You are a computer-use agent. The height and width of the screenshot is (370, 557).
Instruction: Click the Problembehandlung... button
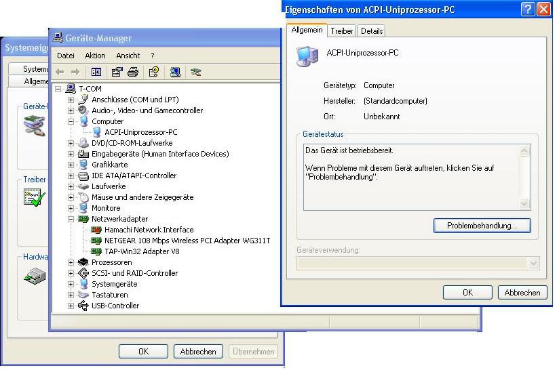click(x=482, y=225)
